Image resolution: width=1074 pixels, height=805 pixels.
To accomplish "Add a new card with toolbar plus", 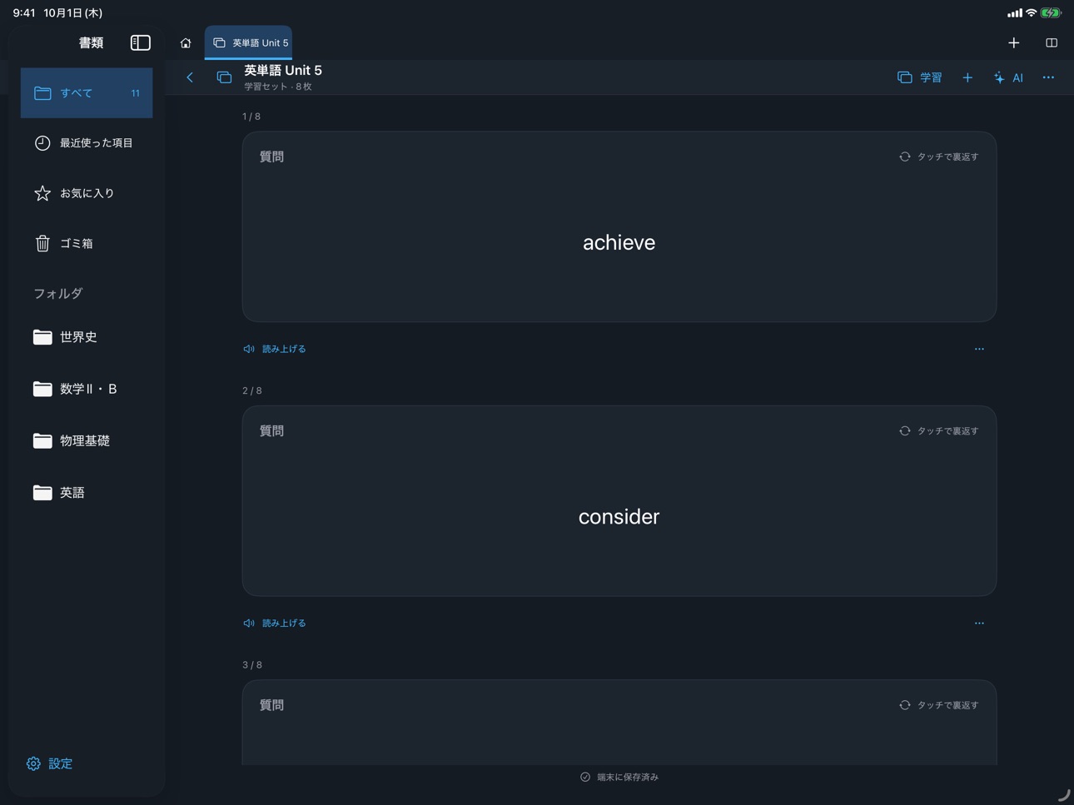I will pos(967,77).
